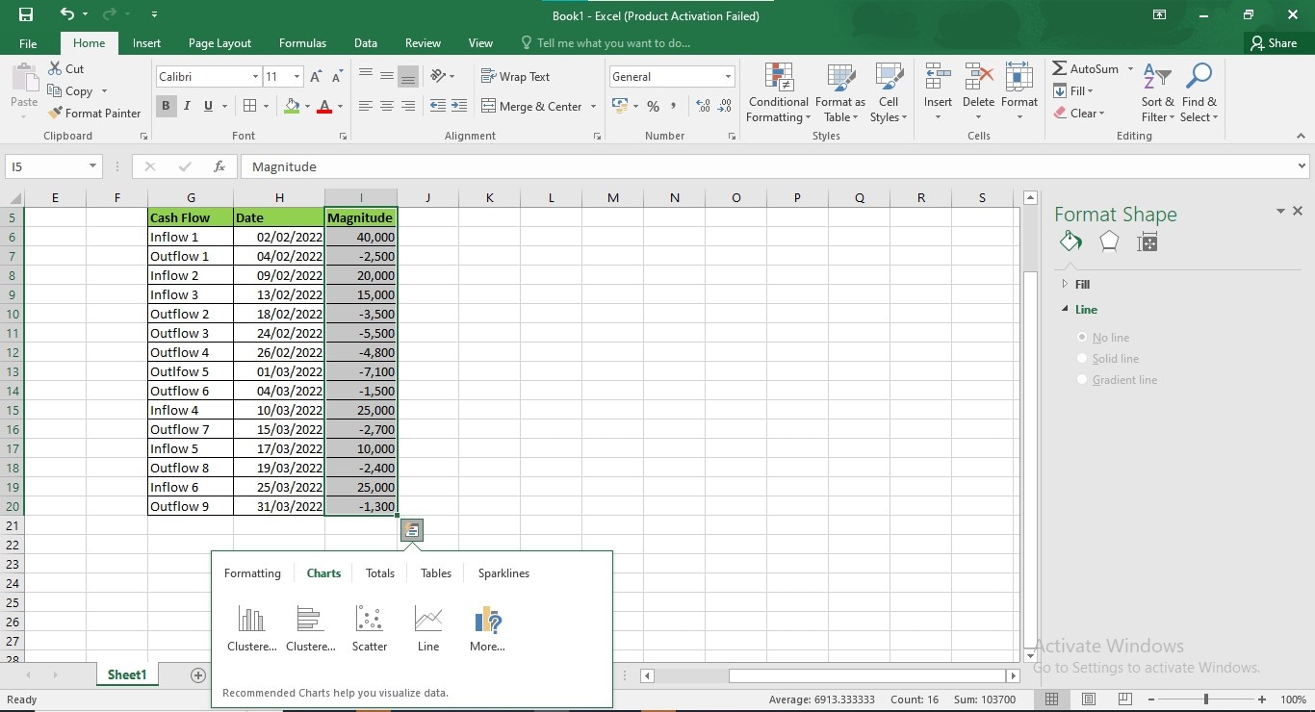Image resolution: width=1315 pixels, height=712 pixels.
Task: Open font size dropdown
Action: (x=297, y=76)
